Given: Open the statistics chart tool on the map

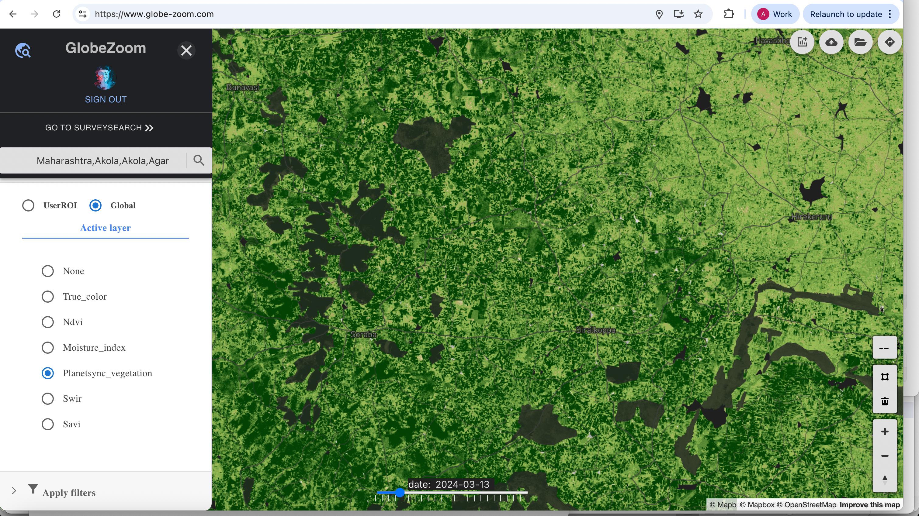Looking at the screenshot, I should coord(802,42).
